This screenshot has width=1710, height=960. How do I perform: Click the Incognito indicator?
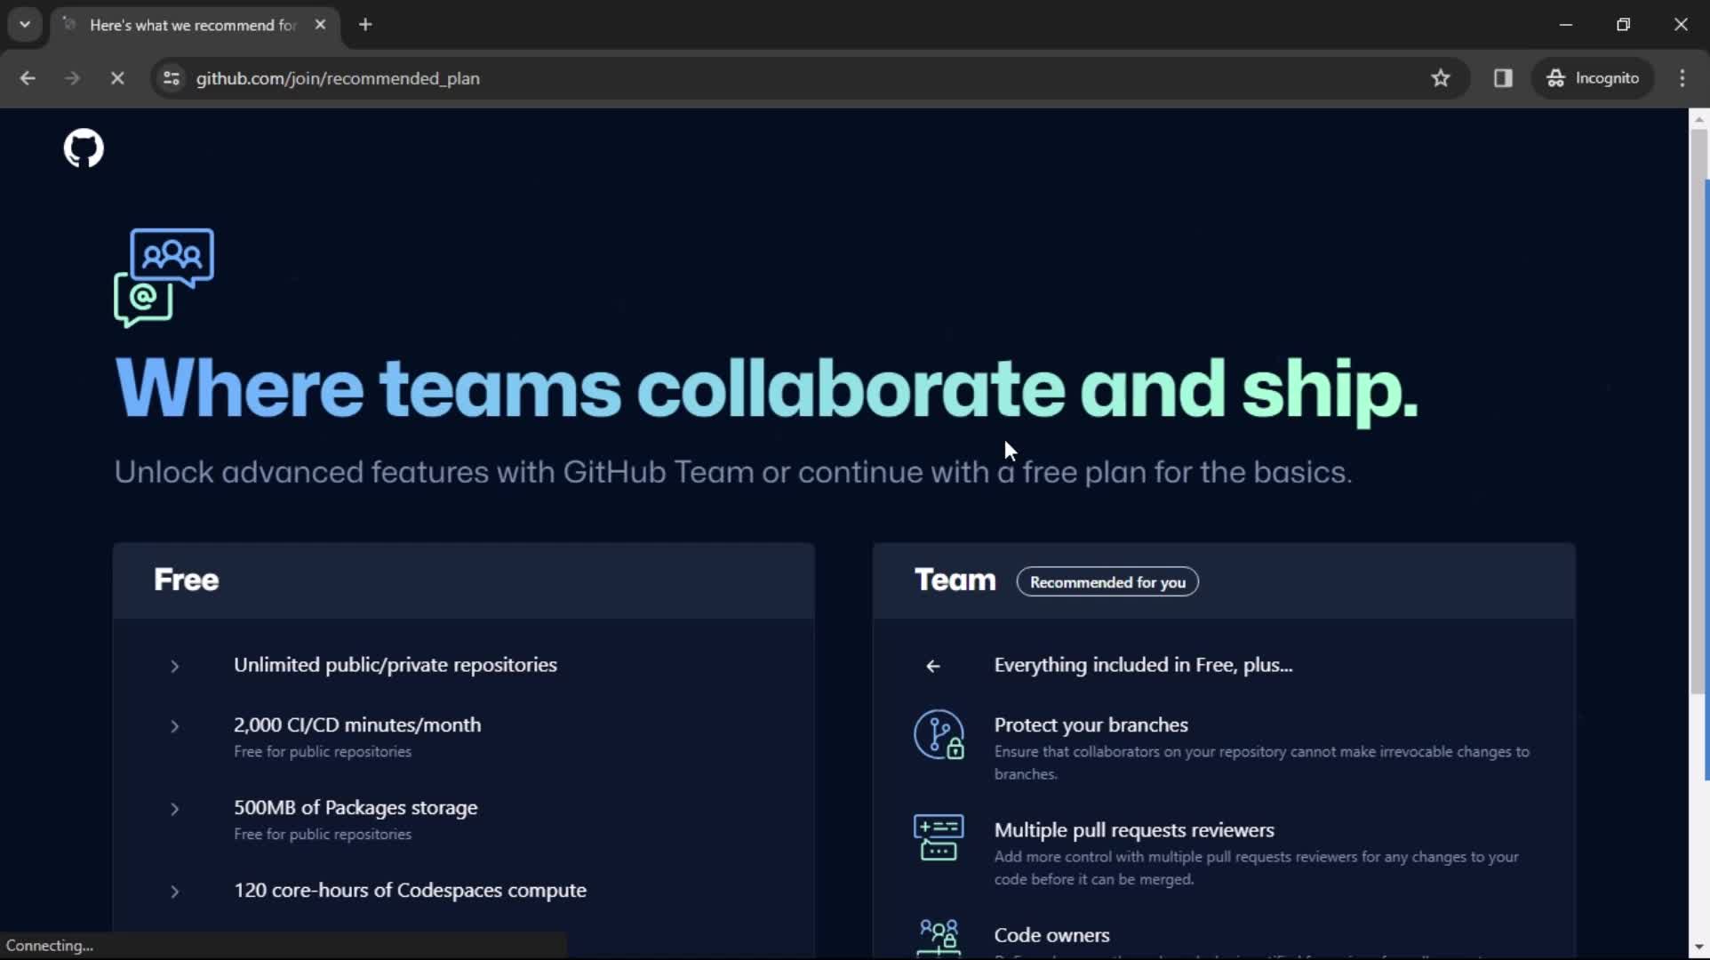1593,78
